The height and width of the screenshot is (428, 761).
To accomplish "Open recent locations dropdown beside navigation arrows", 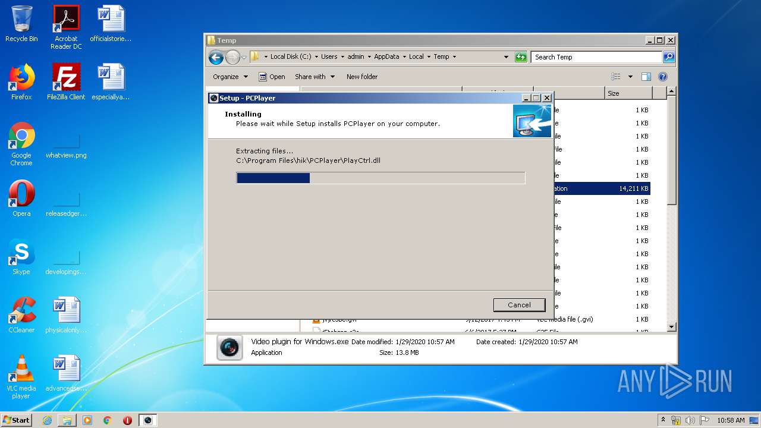I will click(x=244, y=58).
